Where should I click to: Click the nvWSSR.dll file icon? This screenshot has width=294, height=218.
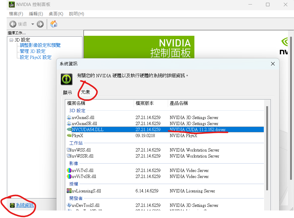69,156
